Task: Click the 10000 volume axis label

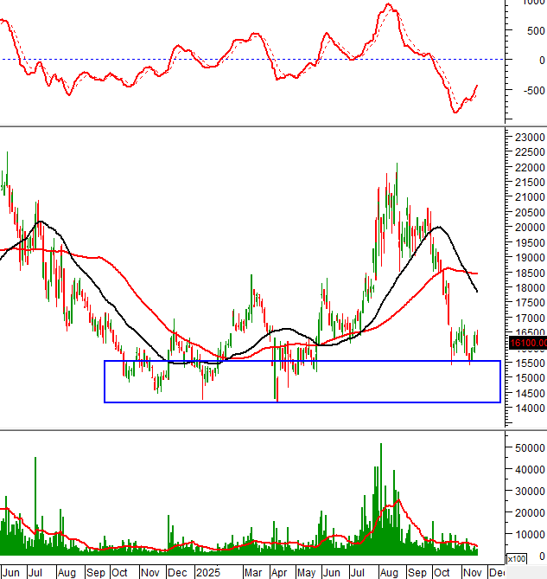Action: click(x=527, y=535)
